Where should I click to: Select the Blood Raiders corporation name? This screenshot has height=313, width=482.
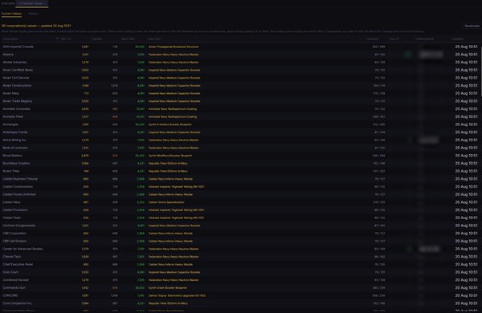coord(12,156)
